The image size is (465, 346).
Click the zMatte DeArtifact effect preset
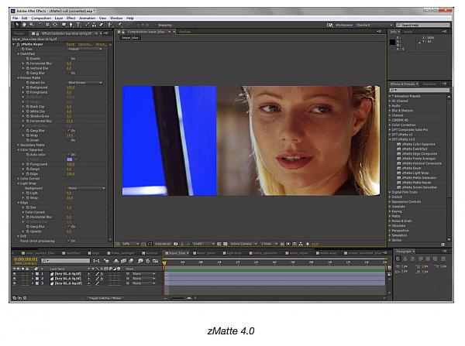pos(415,149)
